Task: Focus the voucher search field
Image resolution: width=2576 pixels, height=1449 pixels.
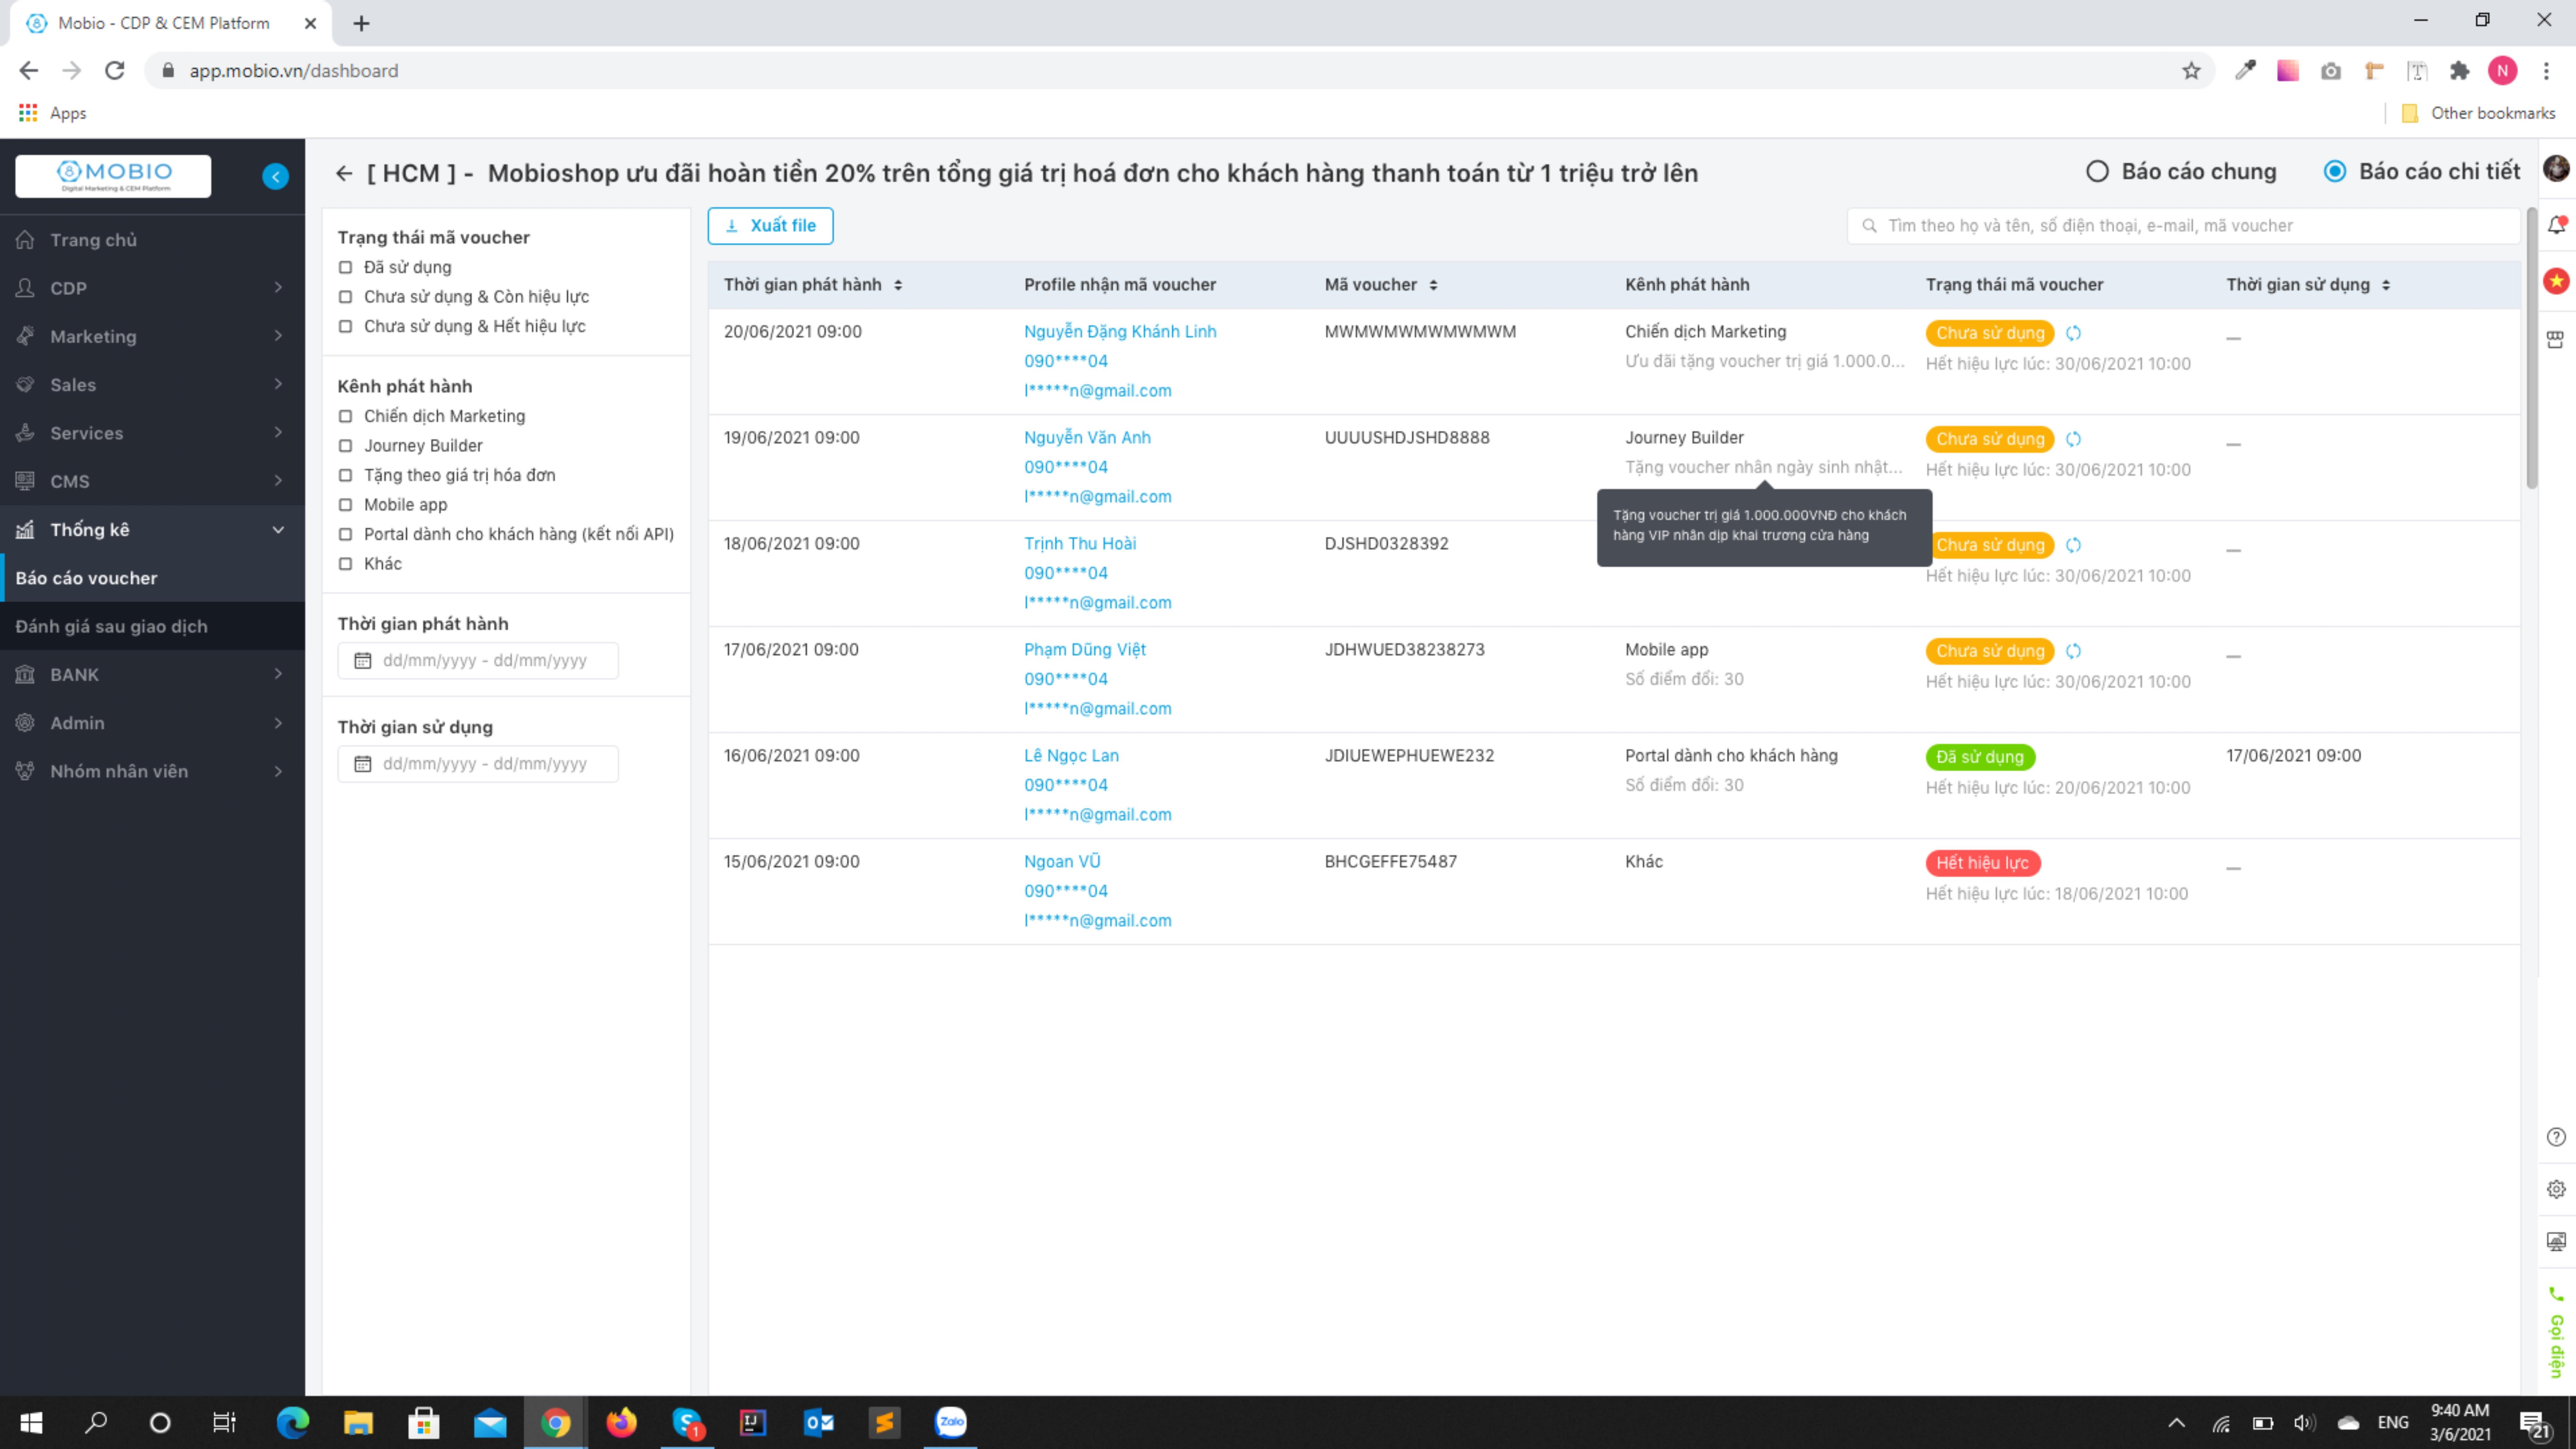Action: (x=2183, y=226)
